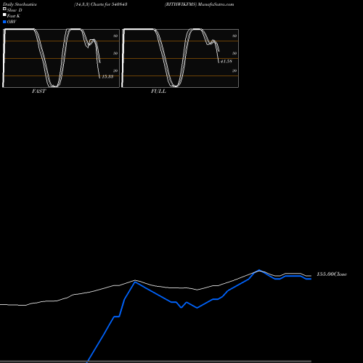
Task: Click the '155.00Close' price label
Action: (332, 274)
